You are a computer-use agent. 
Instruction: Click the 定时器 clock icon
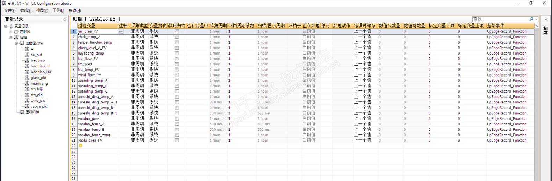coord(16,32)
